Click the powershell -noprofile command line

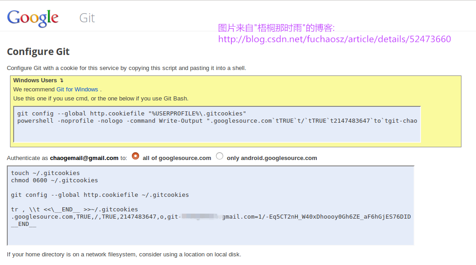pyautogui.click(x=217, y=121)
